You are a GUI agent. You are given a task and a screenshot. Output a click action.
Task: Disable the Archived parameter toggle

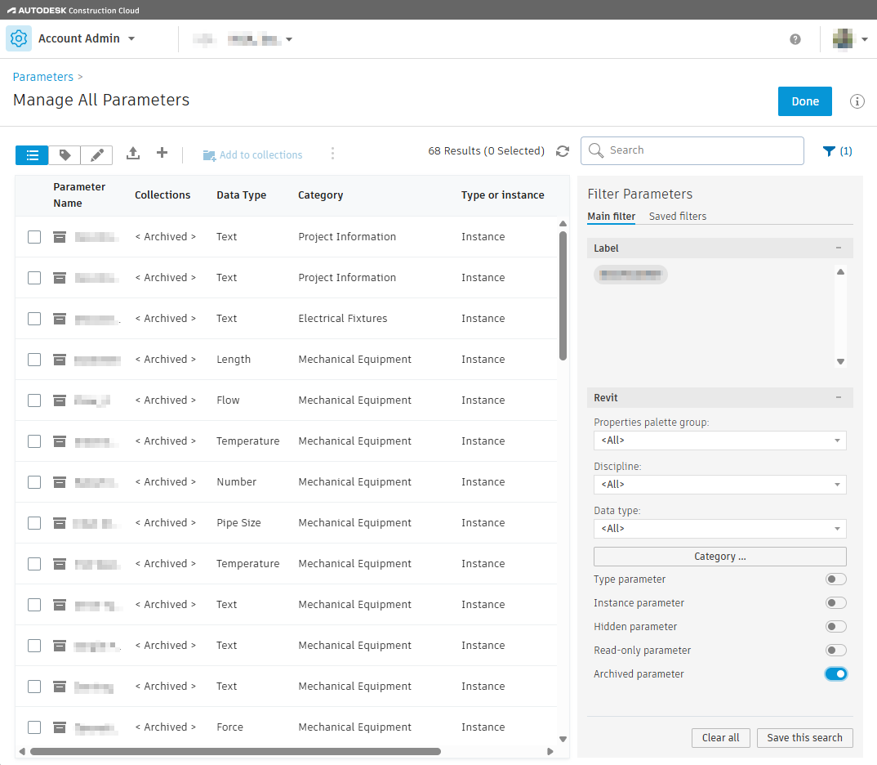[x=835, y=673]
